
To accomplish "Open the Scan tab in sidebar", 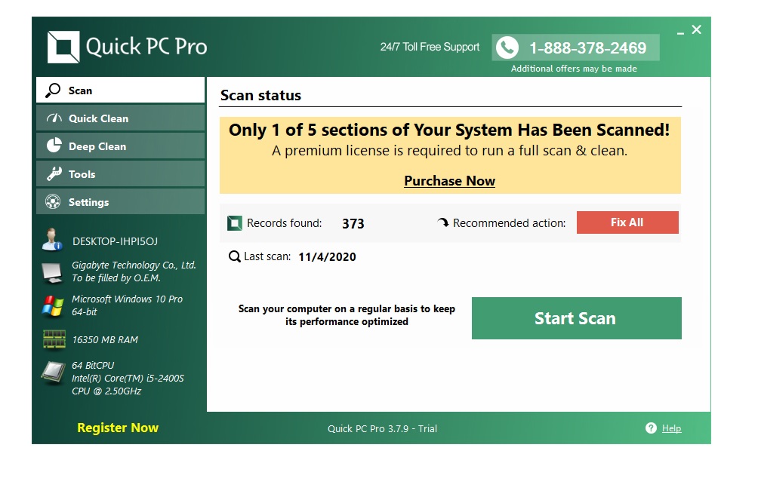I will [x=120, y=90].
